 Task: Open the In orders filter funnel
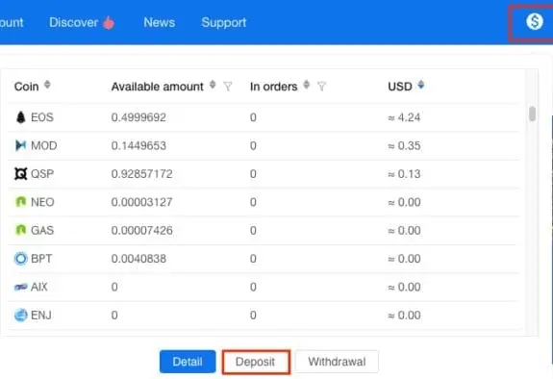321,87
